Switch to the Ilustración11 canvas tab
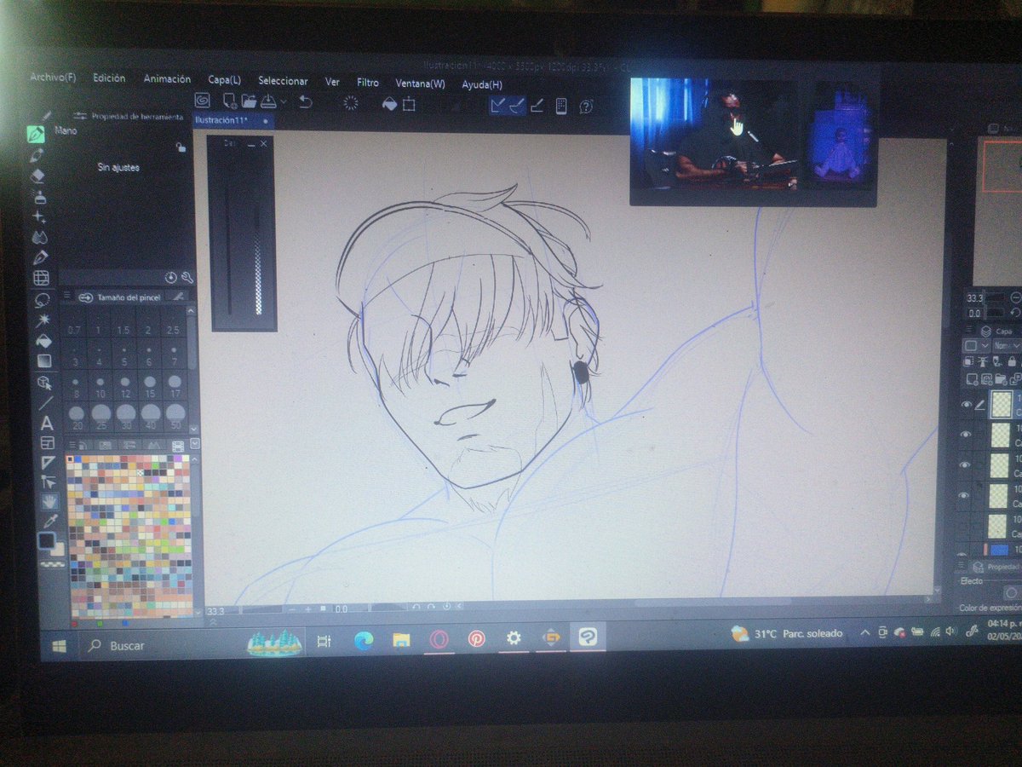This screenshot has width=1022, height=767. [x=232, y=121]
